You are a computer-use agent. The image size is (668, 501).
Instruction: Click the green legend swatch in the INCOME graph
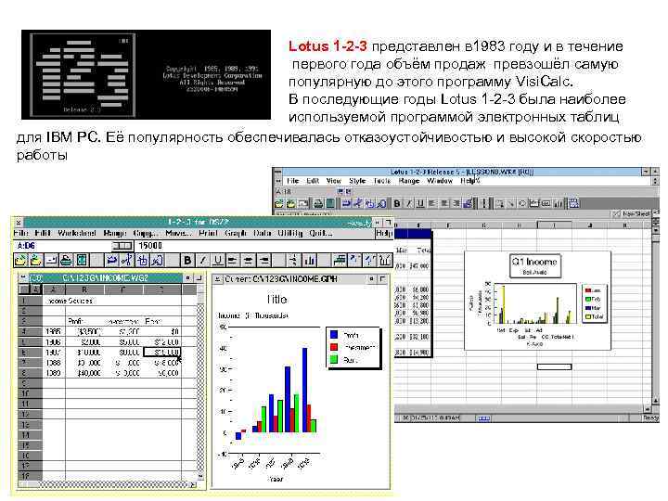pos(334,360)
